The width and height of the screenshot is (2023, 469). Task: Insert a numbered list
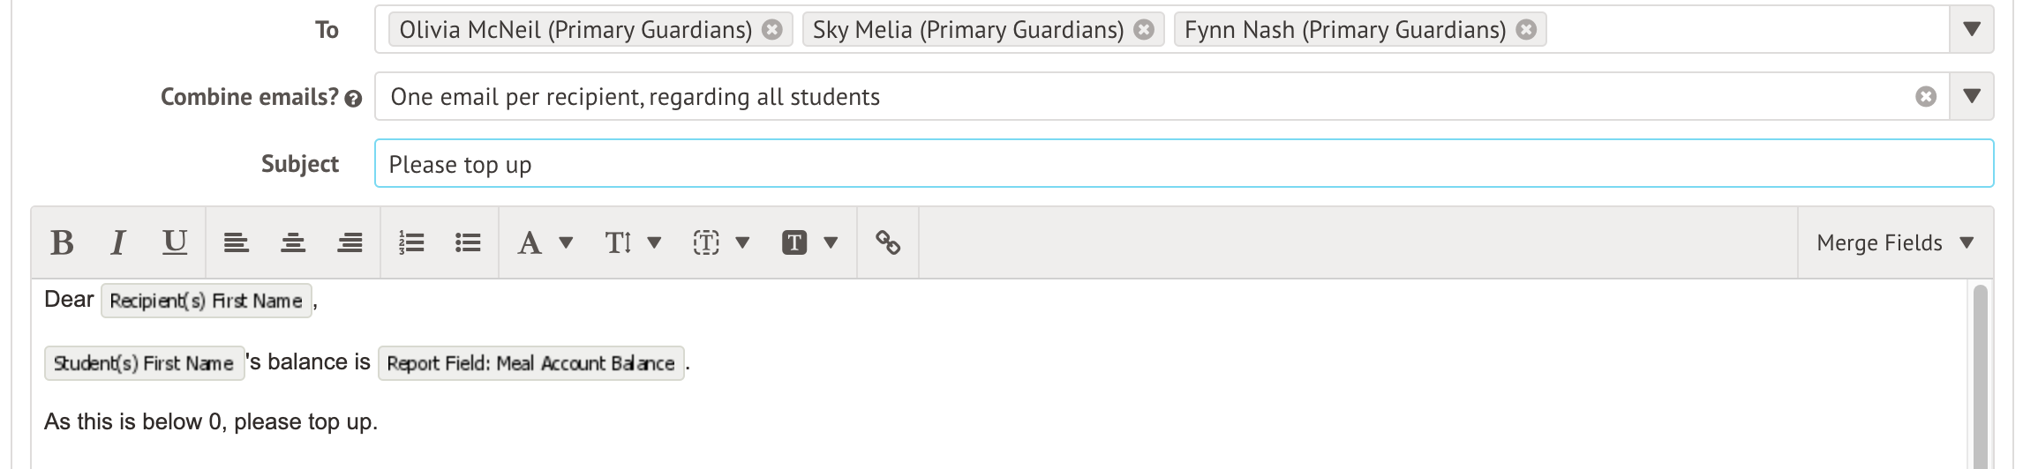411,242
